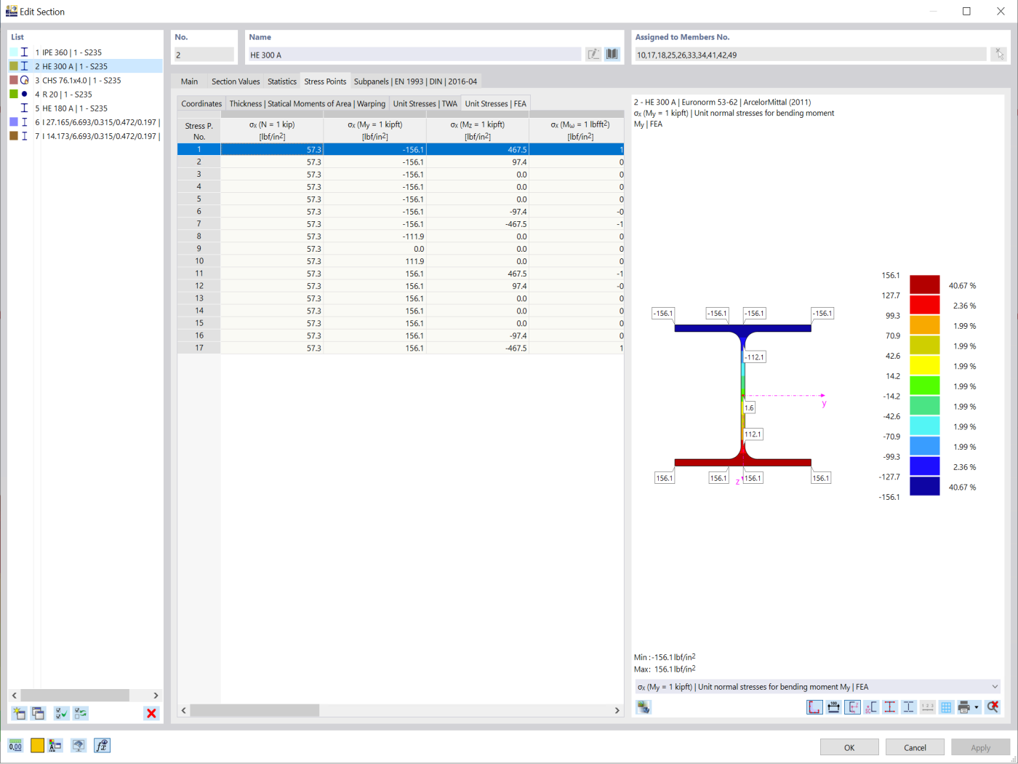
Task: Click the yellow color button in bottom bar
Action: (37, 745)
